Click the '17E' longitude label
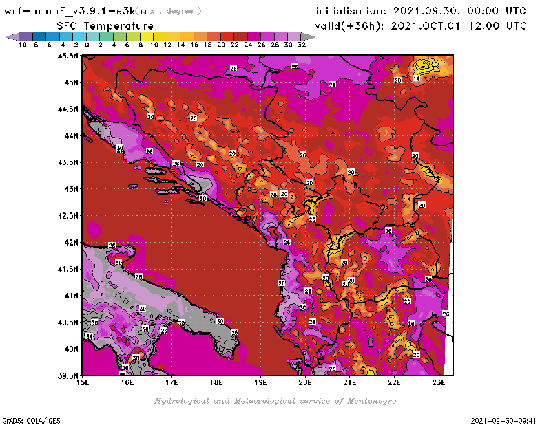Viewport: 551px width, 425px height. [x=171, y=382]
